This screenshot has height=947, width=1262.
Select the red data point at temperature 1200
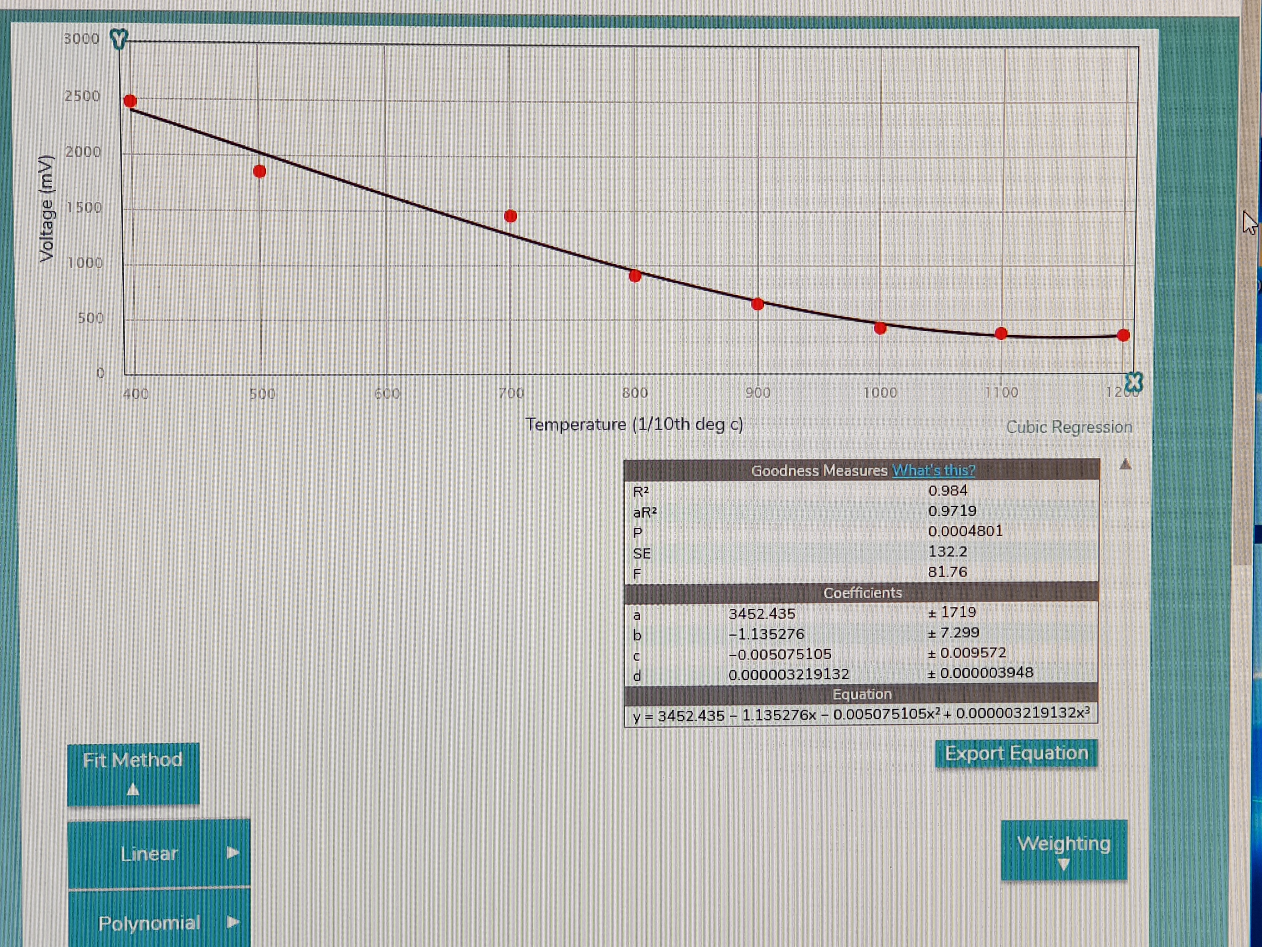[x=1123, y=335]
